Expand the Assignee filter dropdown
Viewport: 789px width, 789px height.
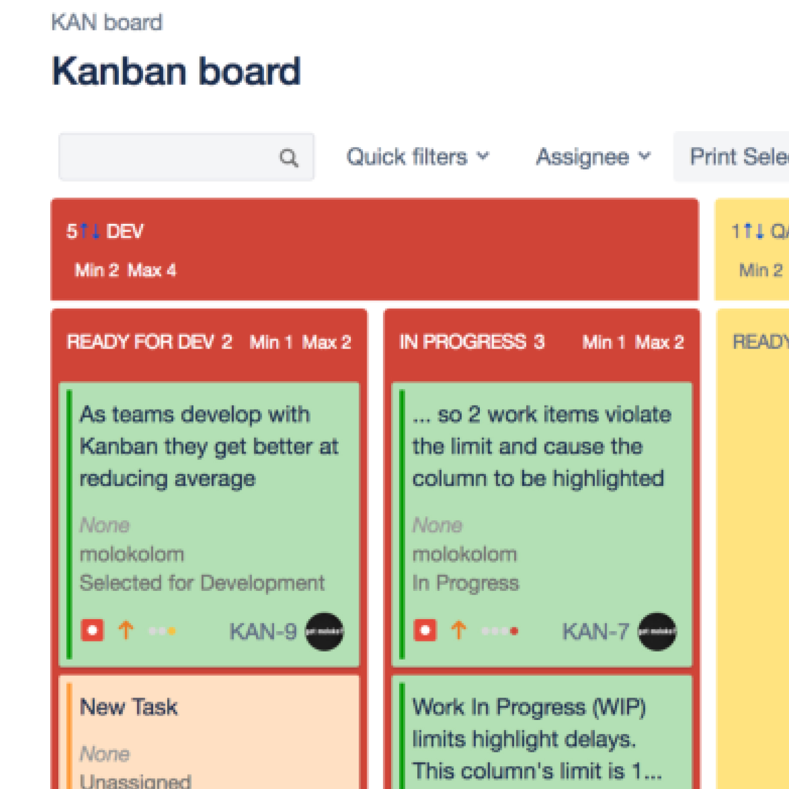coord(593,157)
